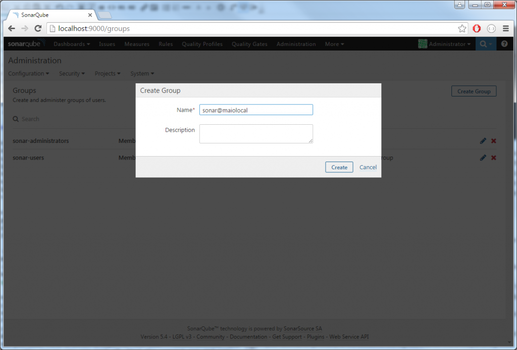Click the browser forward arrow
This screenshot has width=517, height=350.
25,29
